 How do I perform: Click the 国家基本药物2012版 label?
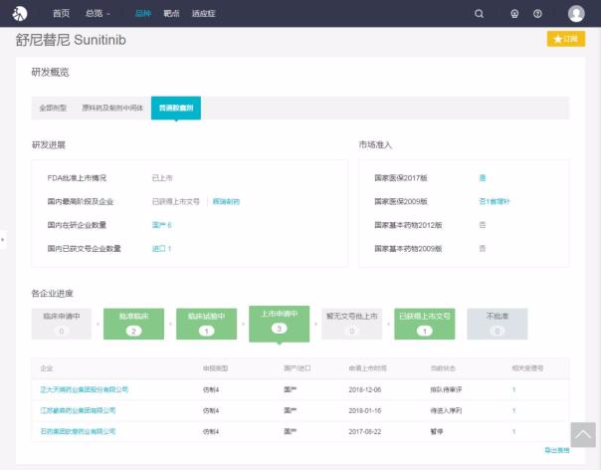[x=408, y=225]
